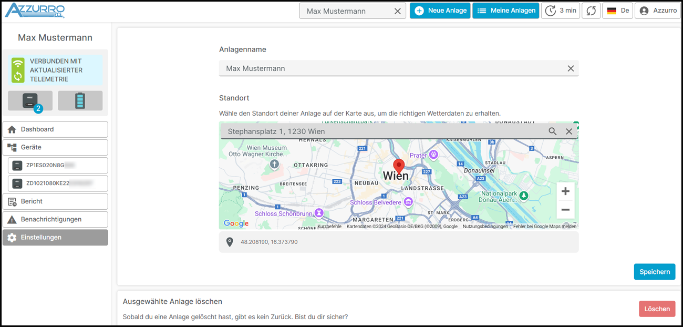The image size is (683, 327).
Task: Select device ZD1021080KE22
Action: point(58,183)
